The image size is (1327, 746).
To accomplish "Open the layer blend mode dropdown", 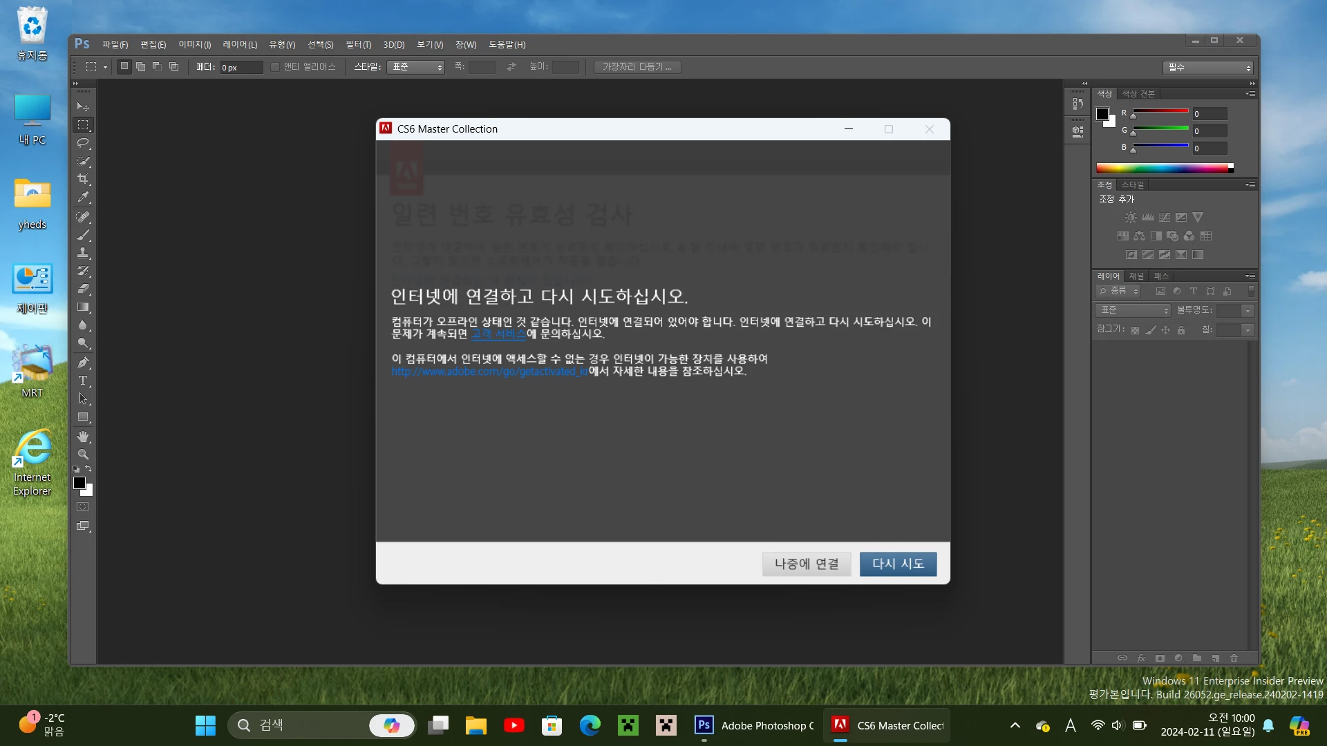I will tap(1133, 310).
